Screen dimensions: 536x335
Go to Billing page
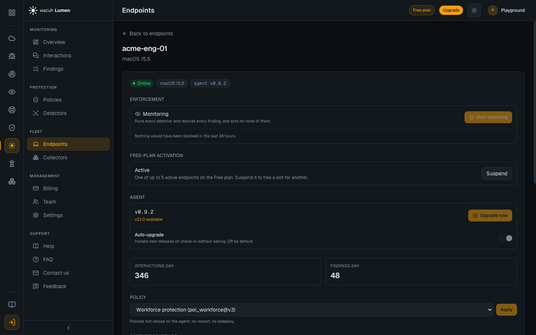click(x=68, y=188)
